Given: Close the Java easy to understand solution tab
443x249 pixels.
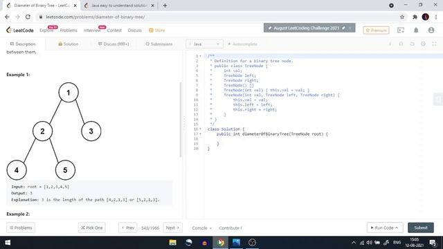Looking at the screenshot, I should click(152, 6).
